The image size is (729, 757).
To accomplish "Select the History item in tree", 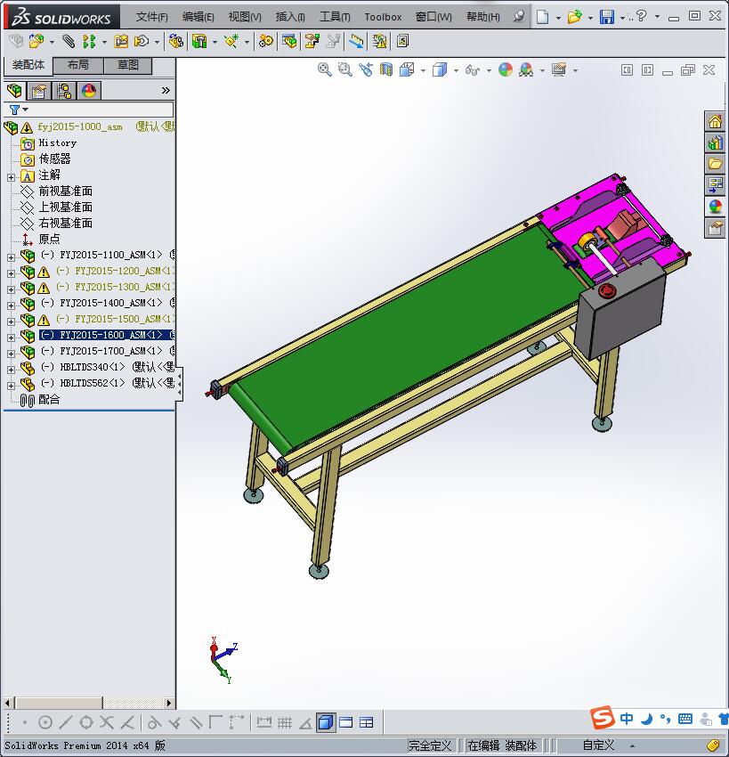I will [x=58, y=142].
